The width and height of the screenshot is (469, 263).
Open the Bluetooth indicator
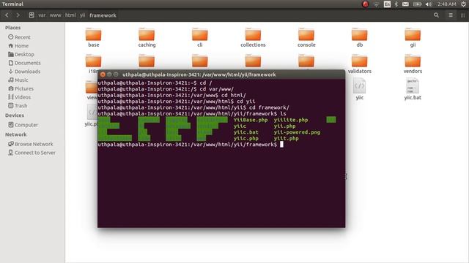click(x=396, y=4)
